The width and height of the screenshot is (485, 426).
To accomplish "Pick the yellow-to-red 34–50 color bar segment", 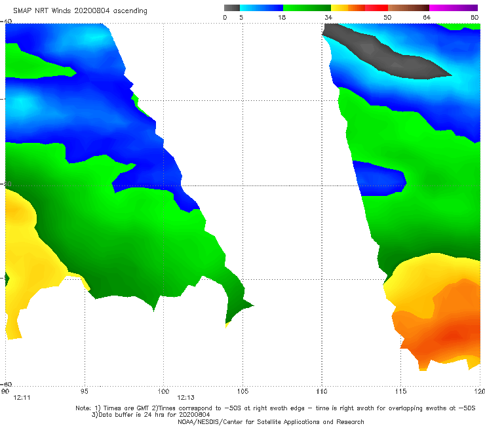I will point(359,8).
